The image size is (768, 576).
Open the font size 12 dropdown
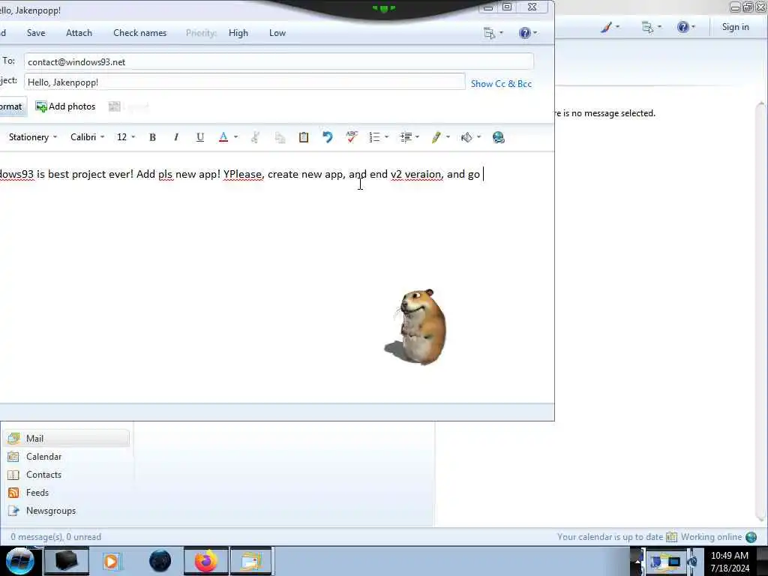tap(126, 137)
